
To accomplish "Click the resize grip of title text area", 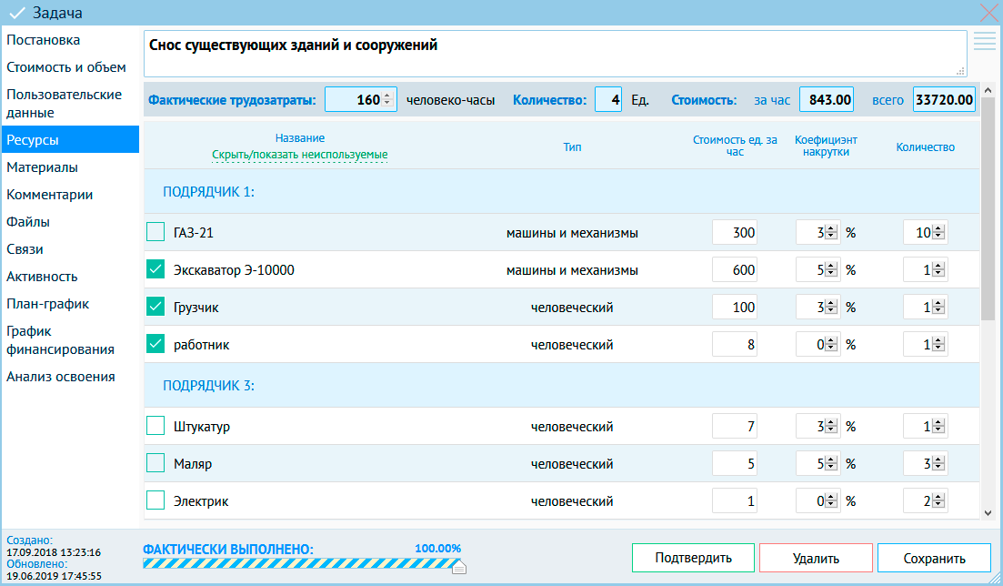I will pos(960,71).
